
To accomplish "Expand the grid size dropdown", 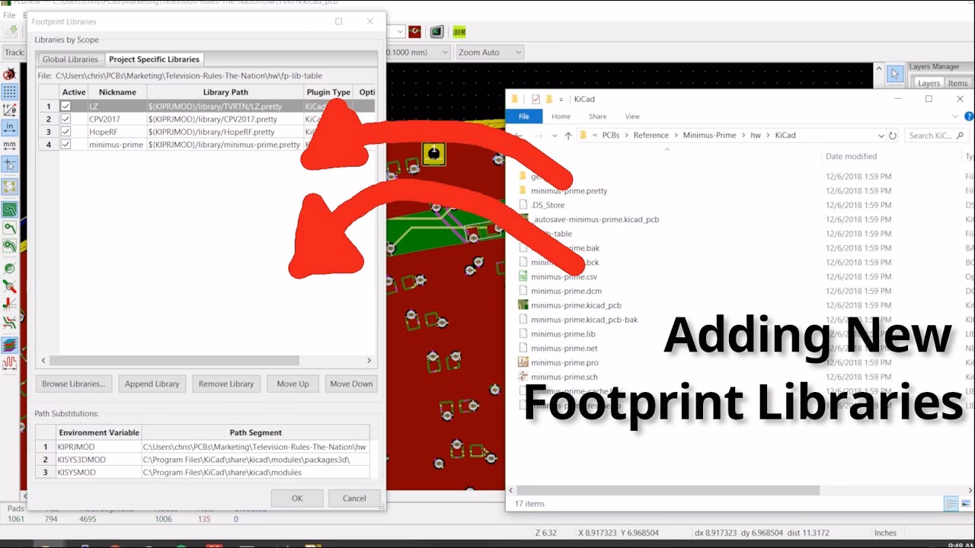I will (x=446, y=52).
